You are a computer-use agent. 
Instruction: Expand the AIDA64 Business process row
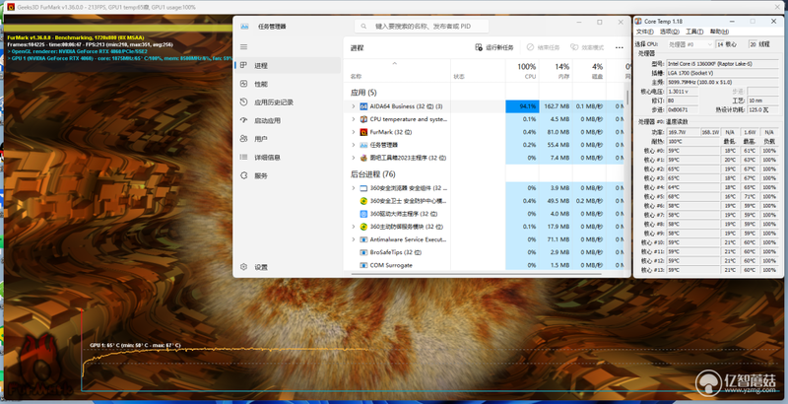coord(354,106)
